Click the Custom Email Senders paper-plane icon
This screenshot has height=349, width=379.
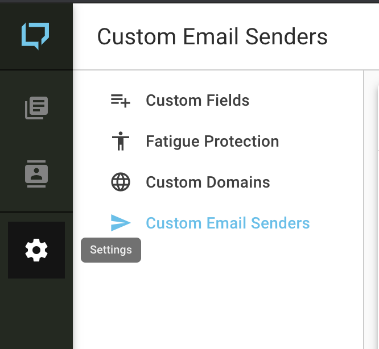coord(120,223)
